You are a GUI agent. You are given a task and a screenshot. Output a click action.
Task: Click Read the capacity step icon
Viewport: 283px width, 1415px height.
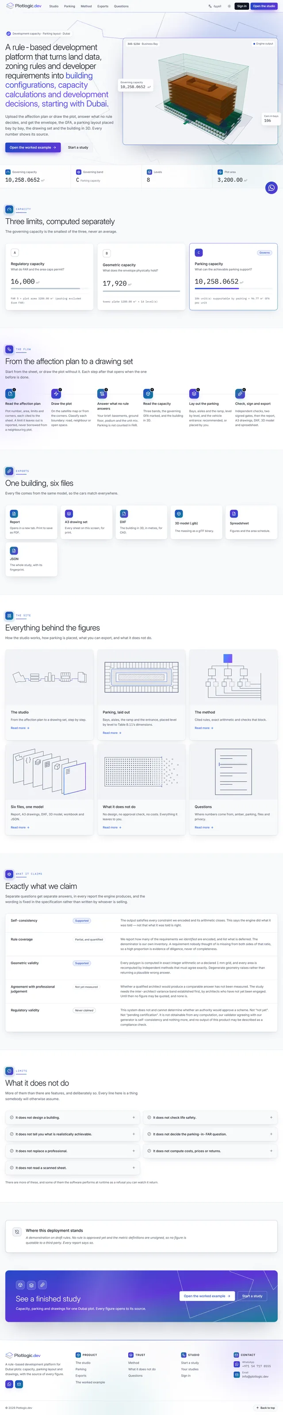148,394
